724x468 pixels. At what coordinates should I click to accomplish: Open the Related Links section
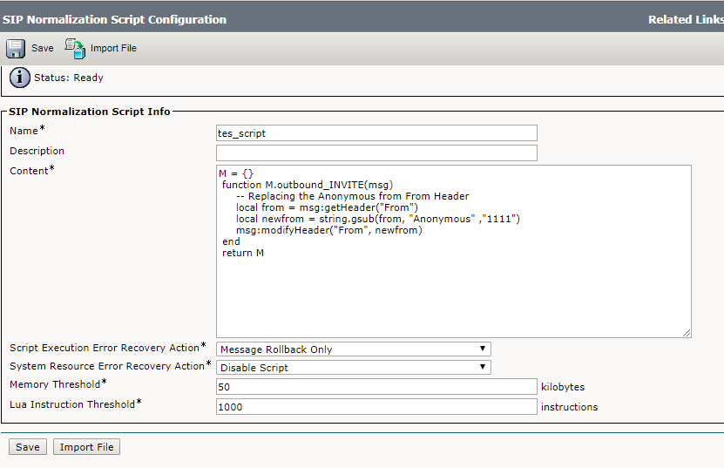coord(686,19)
